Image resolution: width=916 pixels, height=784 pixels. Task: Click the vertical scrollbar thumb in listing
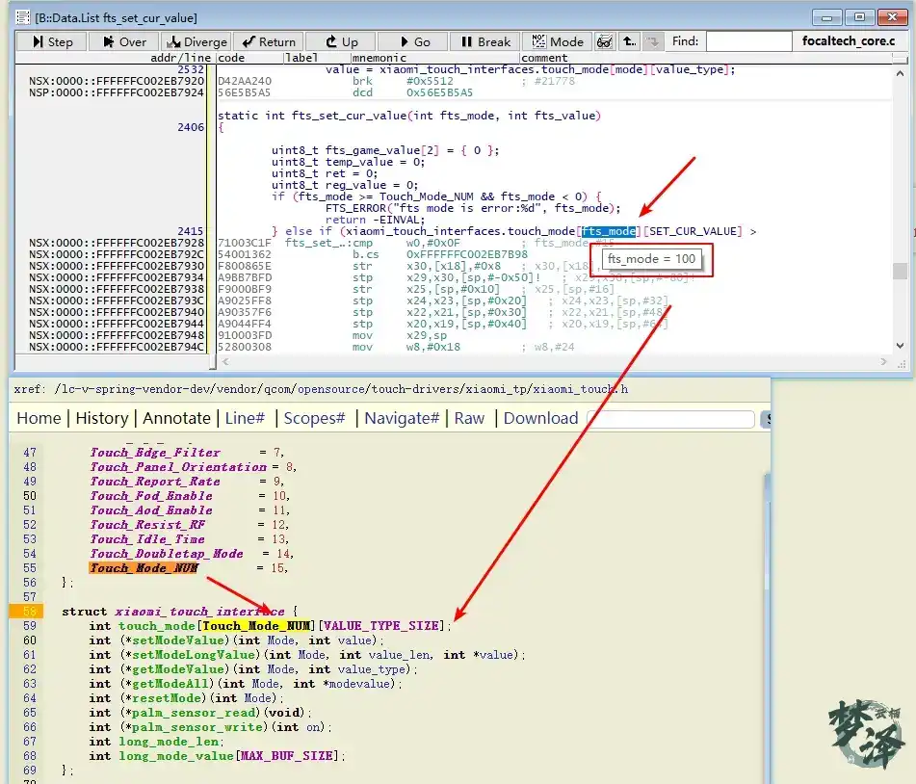pyautogui.click(x=900, y=272)
